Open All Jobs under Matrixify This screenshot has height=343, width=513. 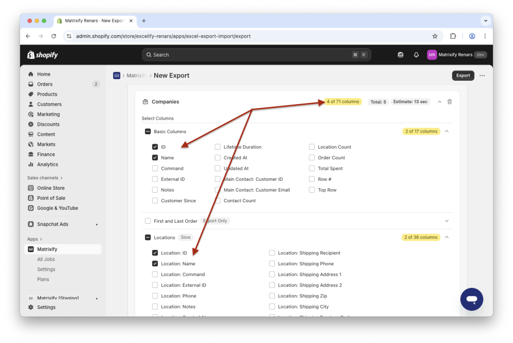(46, 259)
